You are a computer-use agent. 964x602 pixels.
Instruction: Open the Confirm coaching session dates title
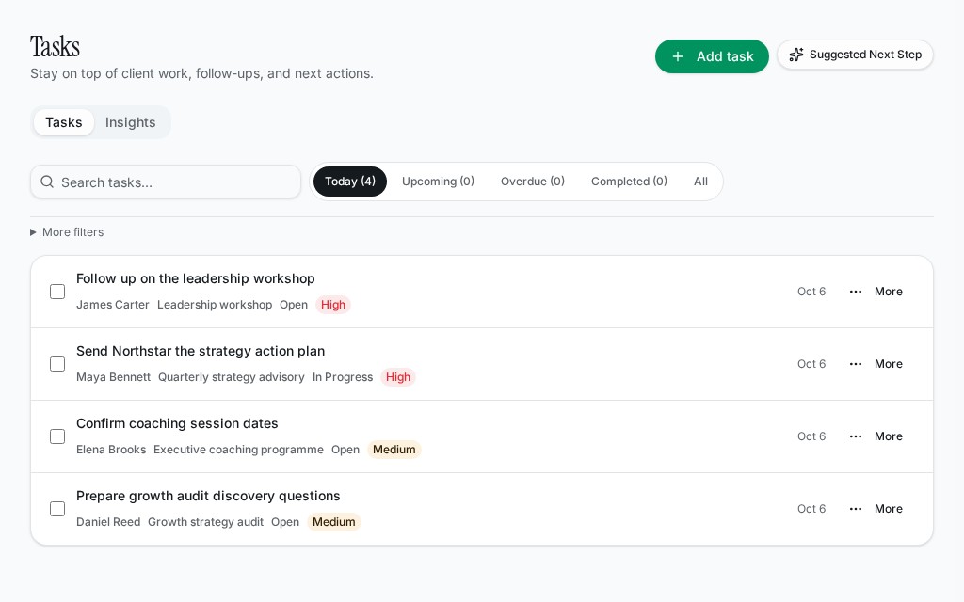pos(177,424)
